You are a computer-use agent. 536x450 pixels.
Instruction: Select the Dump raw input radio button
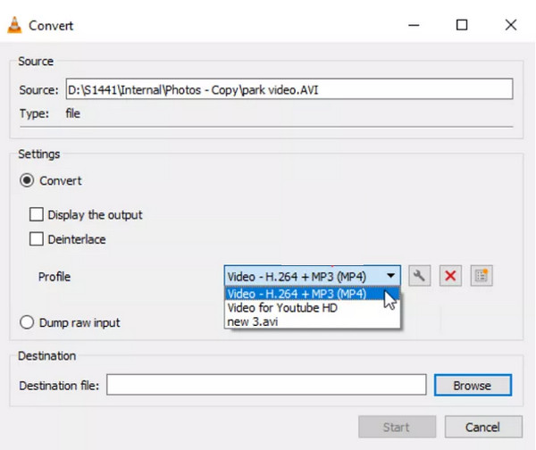tap(27, 322)
